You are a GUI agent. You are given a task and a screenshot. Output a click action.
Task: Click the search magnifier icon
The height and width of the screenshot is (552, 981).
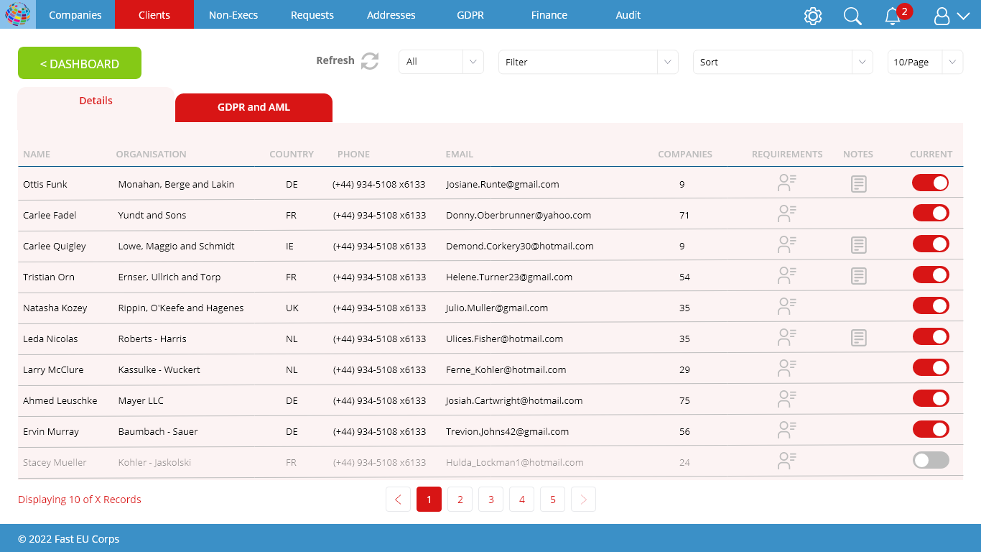pyautogui.click(x=852, y=16)
